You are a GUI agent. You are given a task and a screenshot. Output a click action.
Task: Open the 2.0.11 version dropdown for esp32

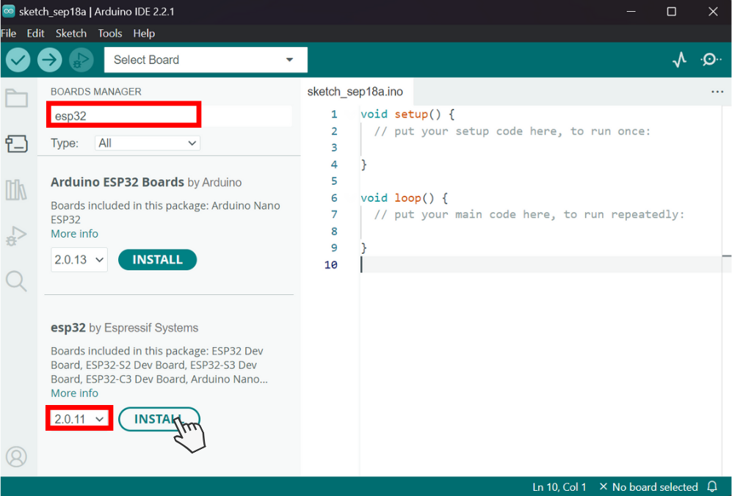tap(79, 419)
